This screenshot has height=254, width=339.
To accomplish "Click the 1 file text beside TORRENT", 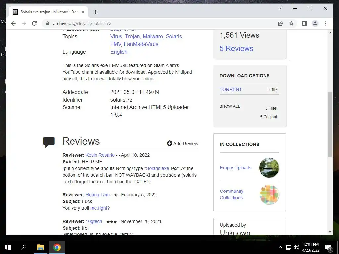I will pos(273,90).
